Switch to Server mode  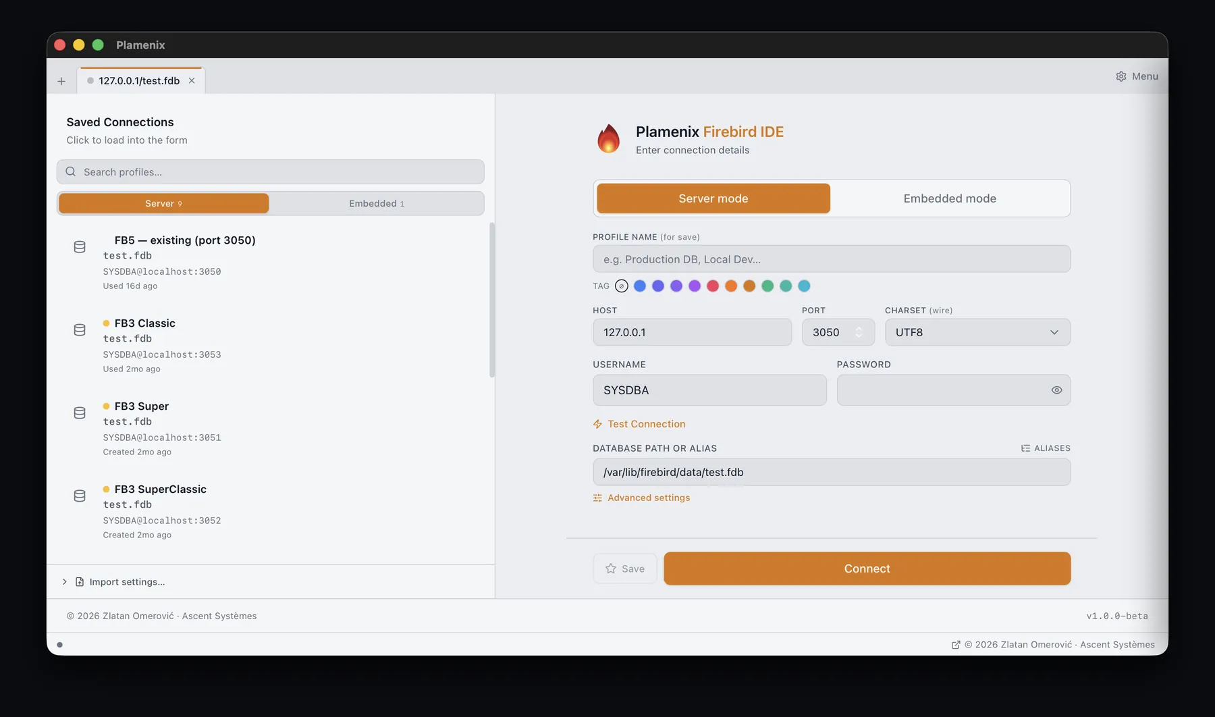713,198
